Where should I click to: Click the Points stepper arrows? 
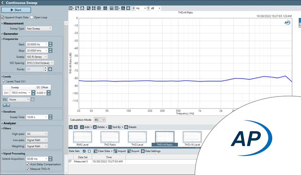point(45,69)
